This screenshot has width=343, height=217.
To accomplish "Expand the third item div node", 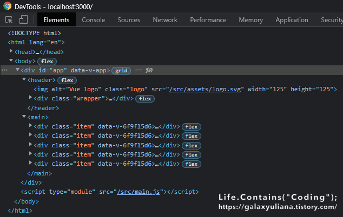I will 31,144.
